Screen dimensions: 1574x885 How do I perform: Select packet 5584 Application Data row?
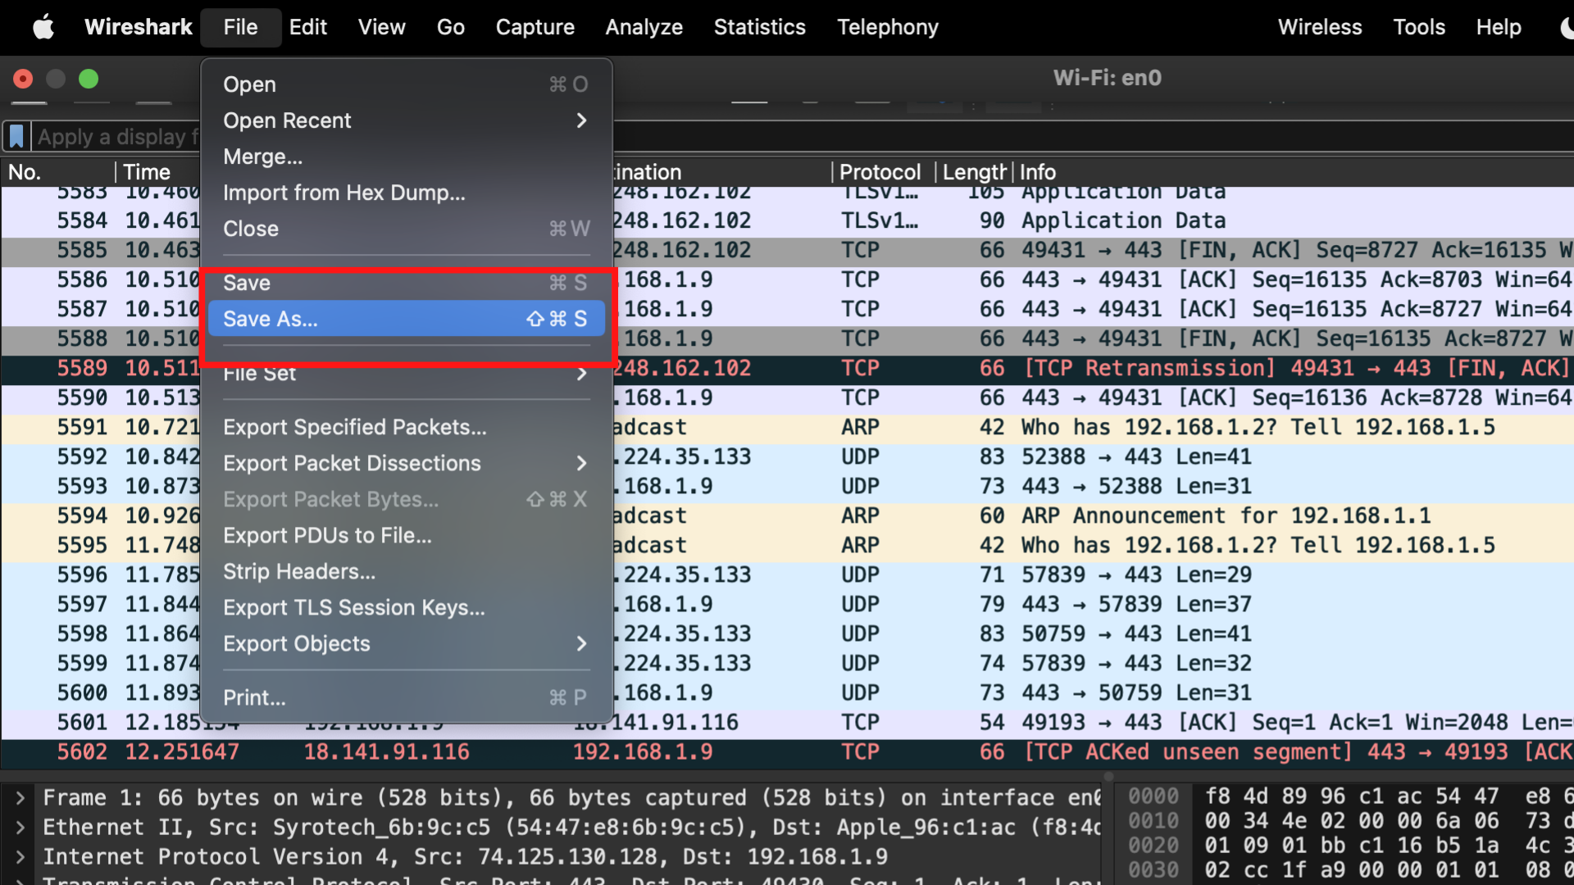[1094, 220]
